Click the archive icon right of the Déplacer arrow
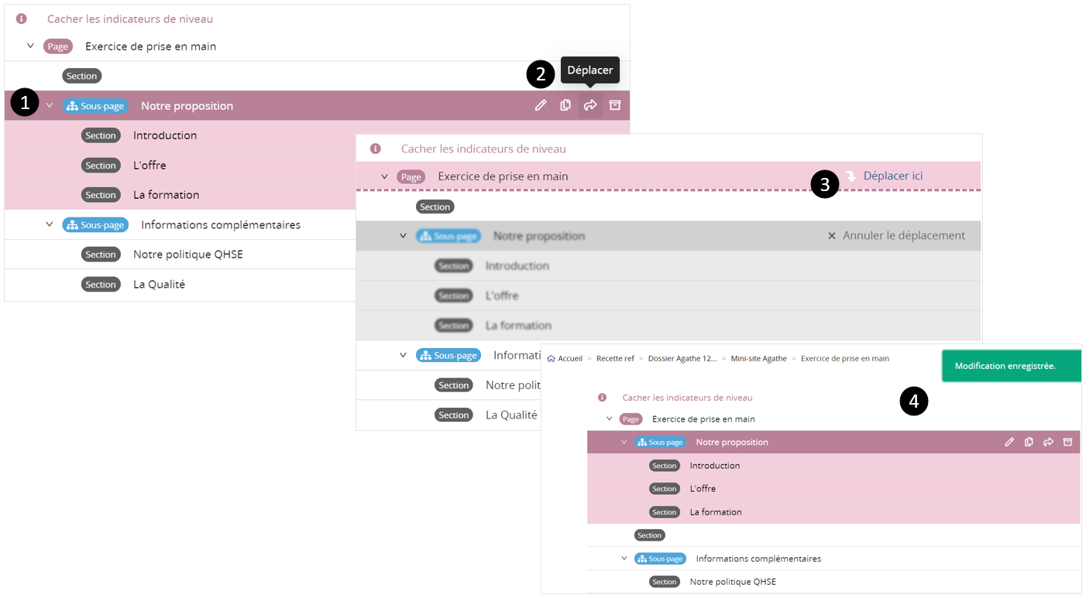1086x598 pixels. (615, 105)
